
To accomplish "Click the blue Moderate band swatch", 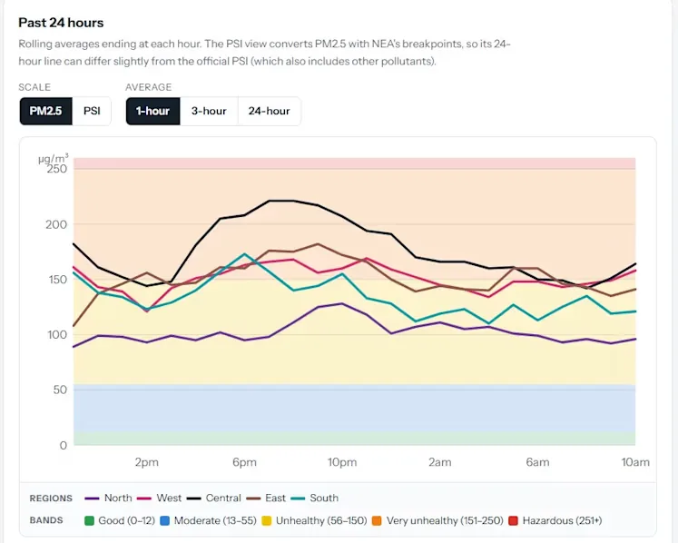I will [165, 520].
